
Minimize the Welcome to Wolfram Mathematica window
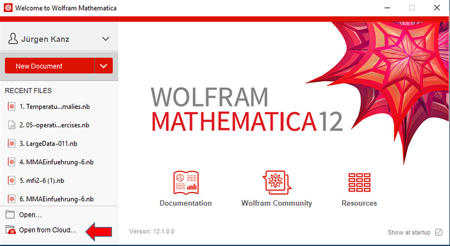click(x=387, y=8)
